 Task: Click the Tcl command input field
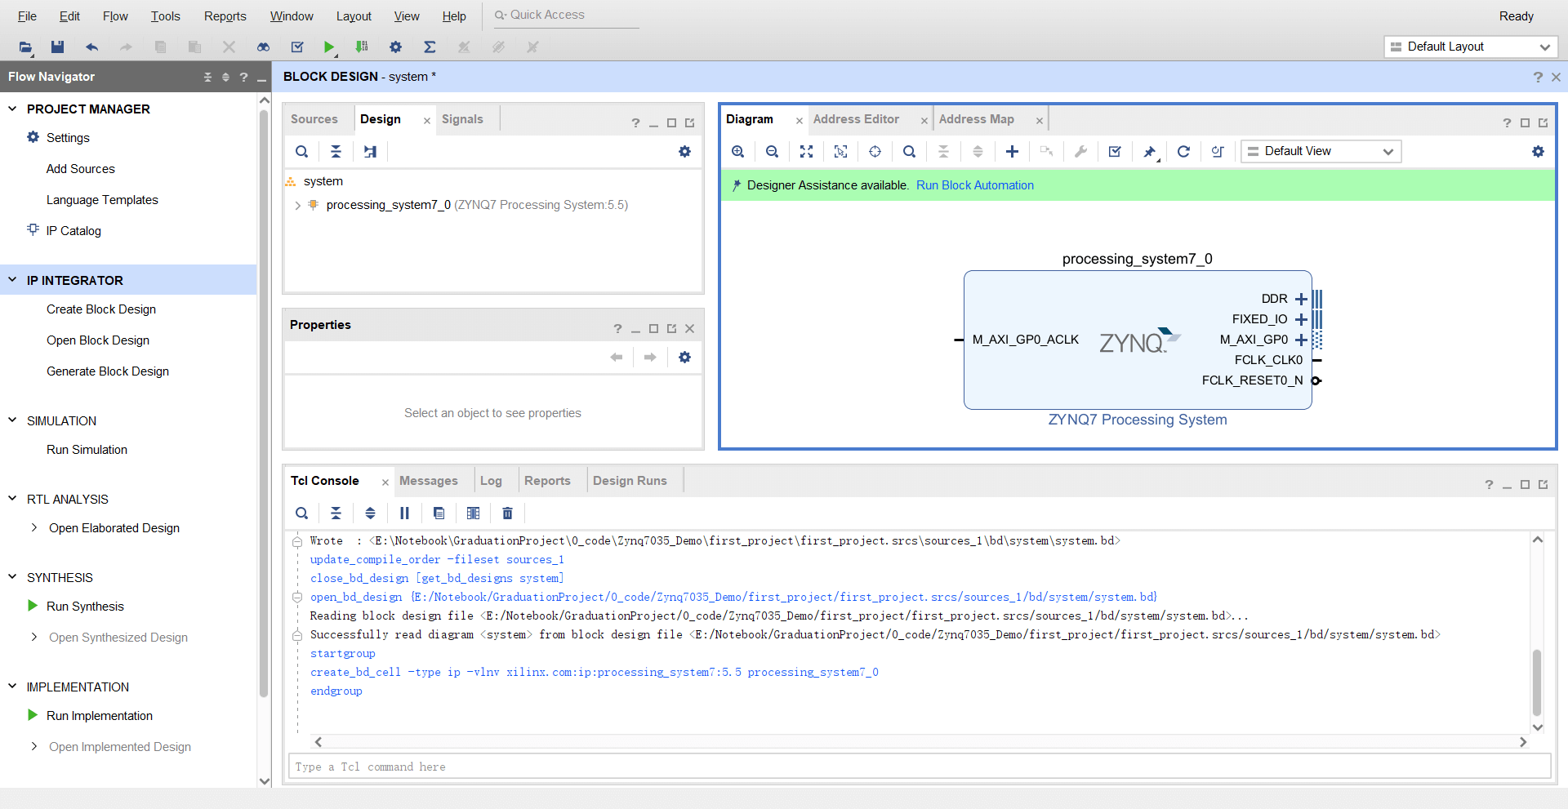[x=920, y=767]
